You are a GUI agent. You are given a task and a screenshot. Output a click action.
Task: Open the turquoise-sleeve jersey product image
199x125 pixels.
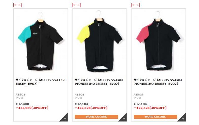(41, 41)
